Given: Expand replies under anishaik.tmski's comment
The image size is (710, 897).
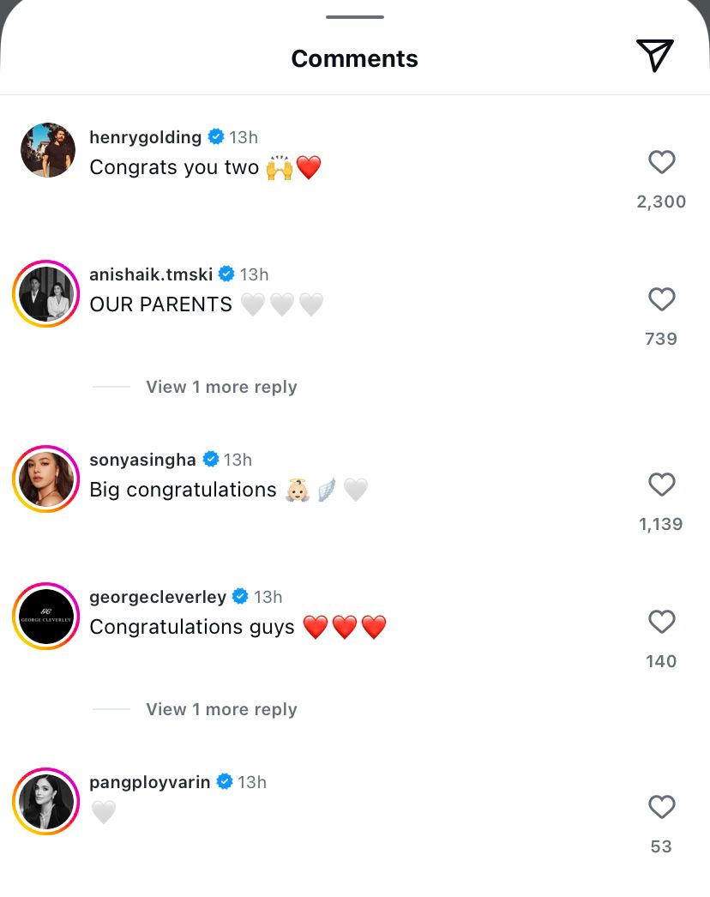Looking at the screenshot, I should (221, 387).
